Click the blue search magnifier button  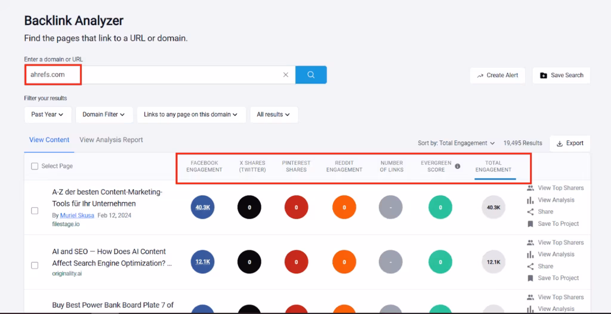tap(310, 75)
